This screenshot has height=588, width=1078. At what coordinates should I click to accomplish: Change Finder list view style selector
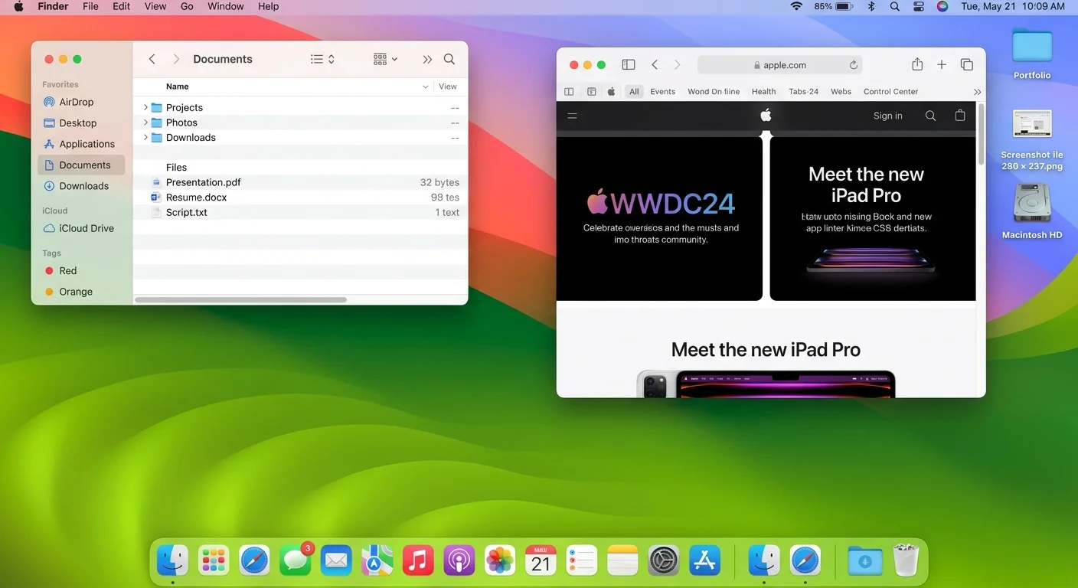point(322,59)
